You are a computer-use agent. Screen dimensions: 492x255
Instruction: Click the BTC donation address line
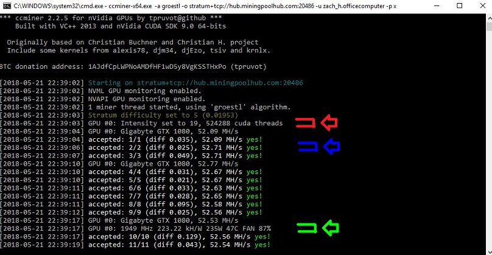pos(133,66)
